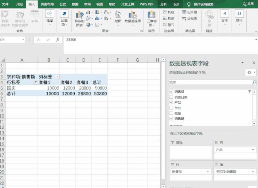Insert a 折线 sparkline
This screenshot has height=188, width=258.
[168, 12]
